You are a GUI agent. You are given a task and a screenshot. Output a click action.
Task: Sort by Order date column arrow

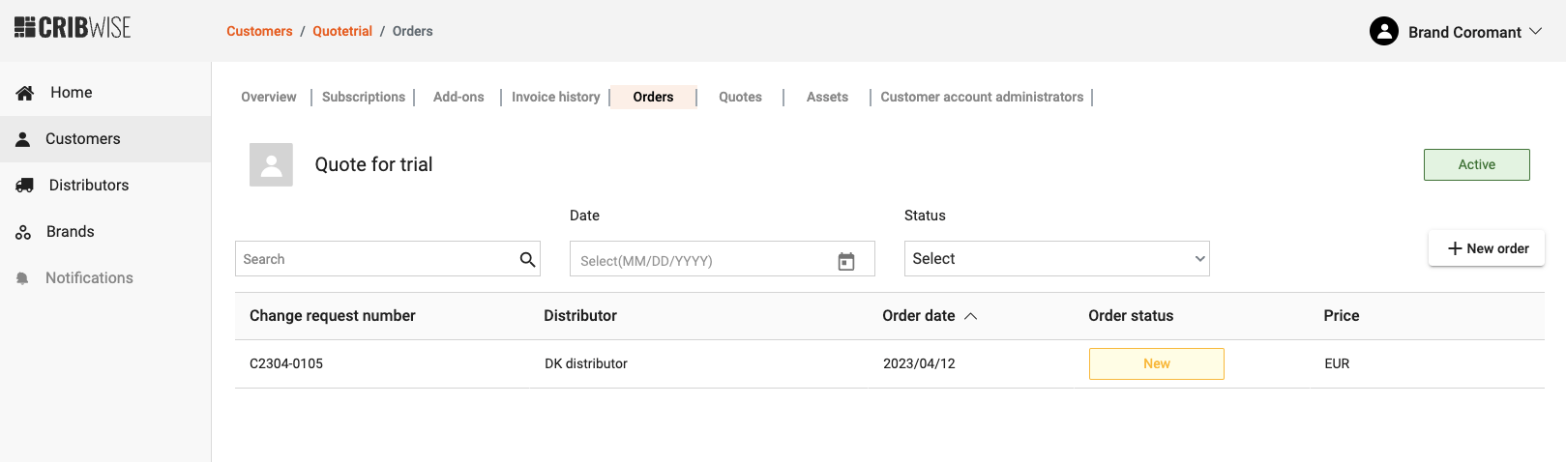tap(971, 316)
